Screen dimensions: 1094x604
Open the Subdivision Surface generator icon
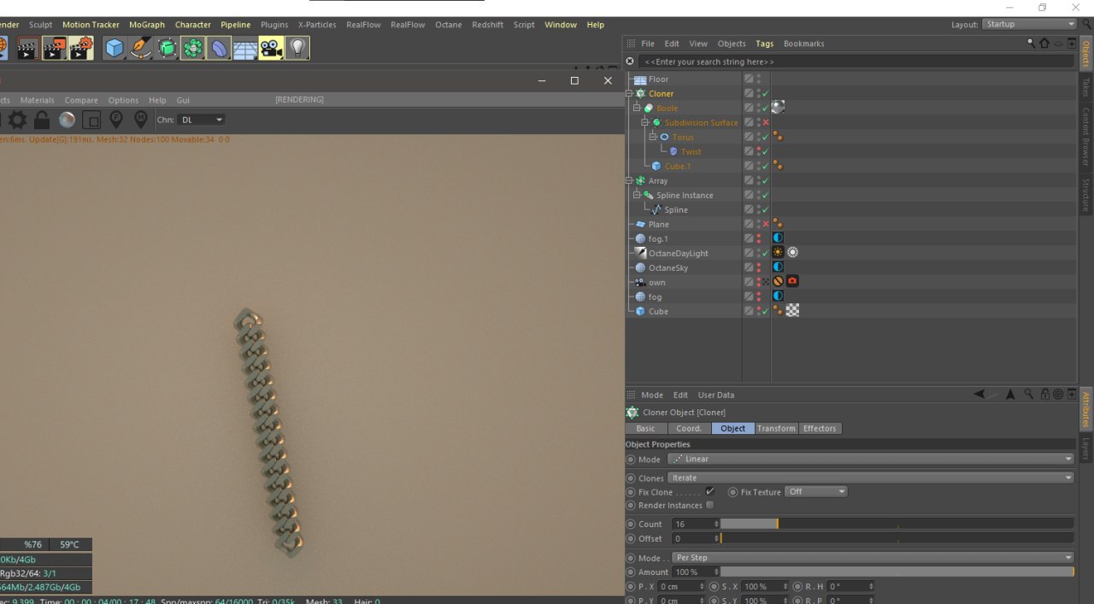coord(168,49)
